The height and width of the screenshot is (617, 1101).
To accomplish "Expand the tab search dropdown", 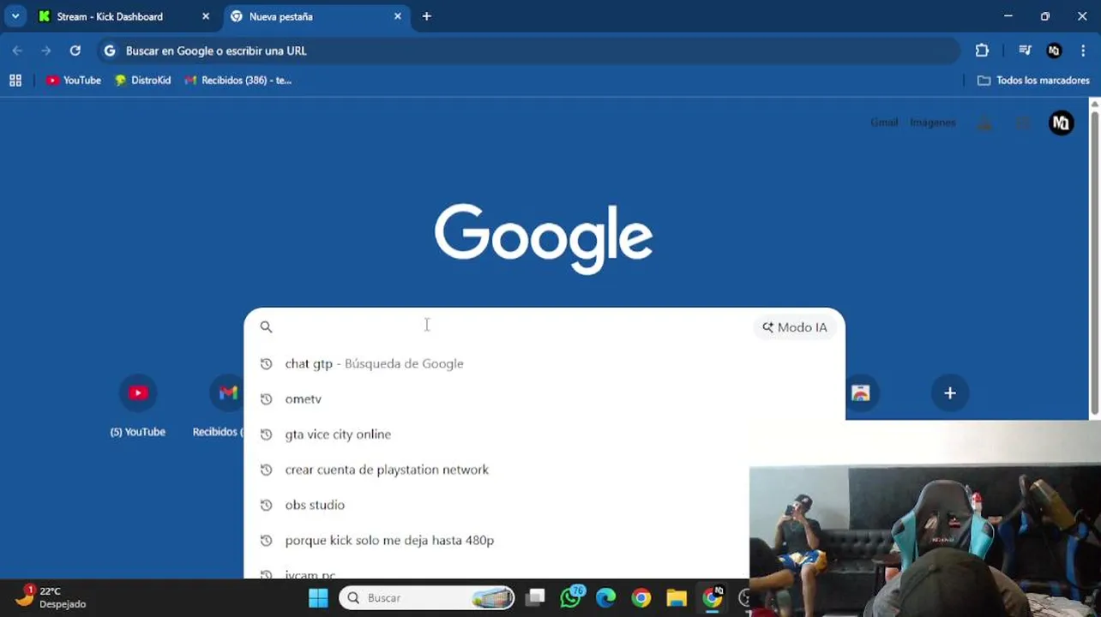I will click(x=15, y=16).
